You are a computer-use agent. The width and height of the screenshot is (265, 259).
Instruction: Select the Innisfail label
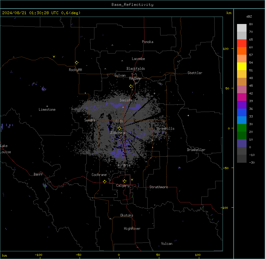128,100
